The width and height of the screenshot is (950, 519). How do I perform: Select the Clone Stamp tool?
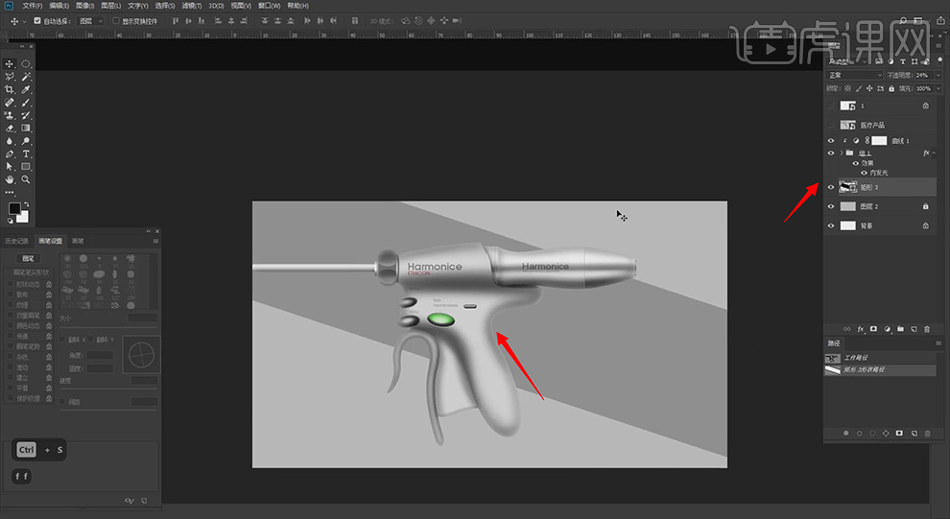[x=9, y=115]
